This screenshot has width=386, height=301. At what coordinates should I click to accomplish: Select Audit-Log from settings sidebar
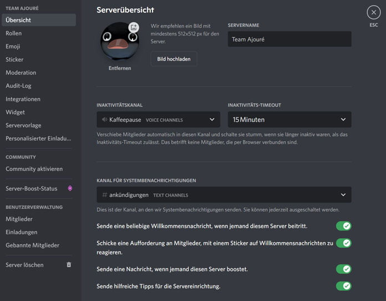click(x=18, y=86)
